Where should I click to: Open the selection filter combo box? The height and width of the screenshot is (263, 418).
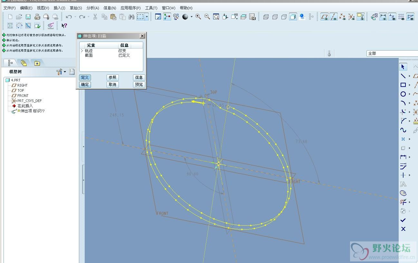coord(392,53)
